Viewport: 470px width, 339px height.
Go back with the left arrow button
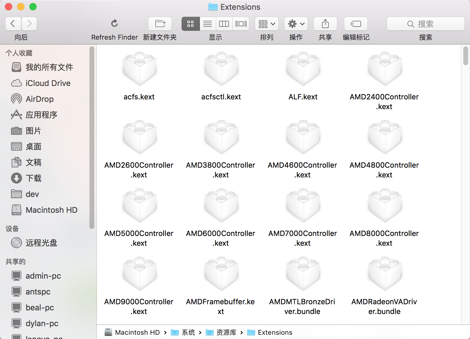[13, 24]
